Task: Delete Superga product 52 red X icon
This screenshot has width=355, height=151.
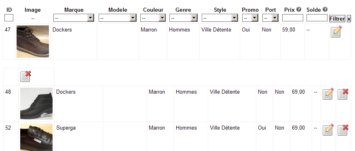Action: tap(343, 130)
